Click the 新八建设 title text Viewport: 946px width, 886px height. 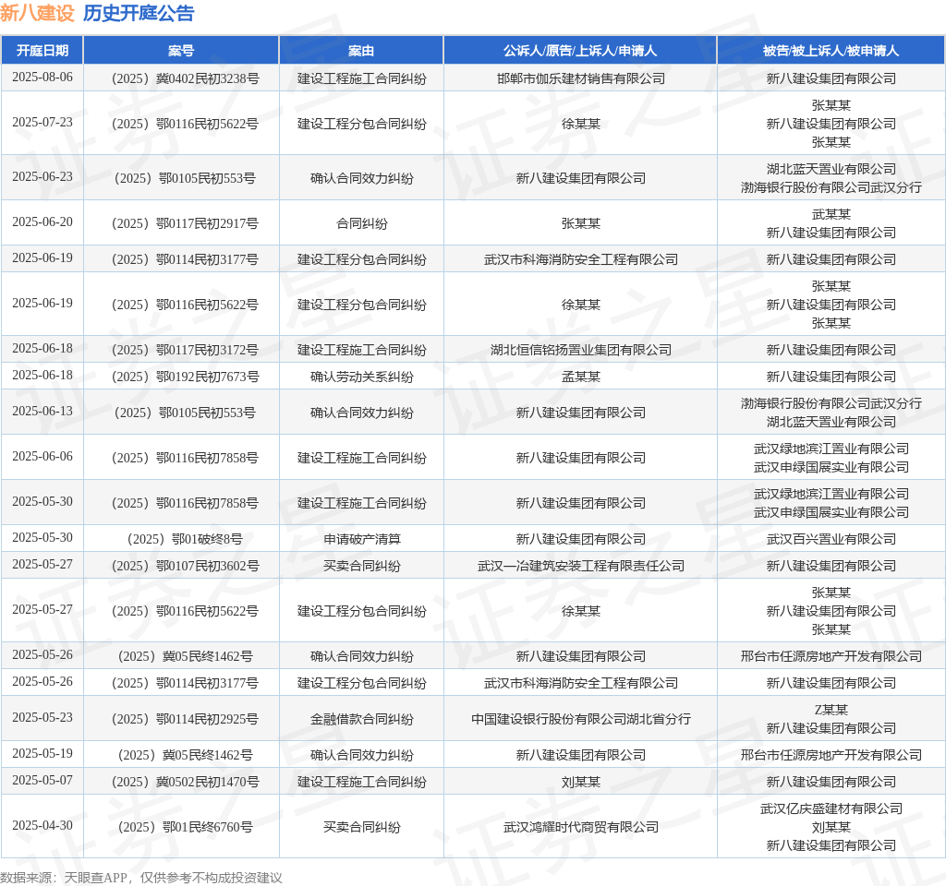[x=37, y=13]
